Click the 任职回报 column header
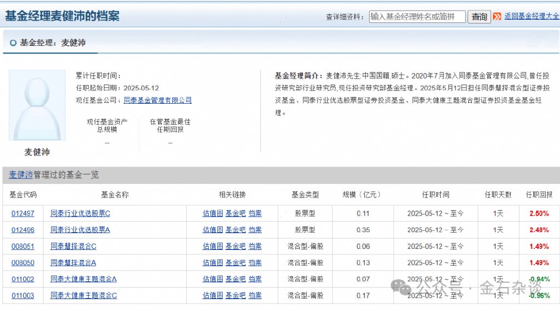The height and width of the screenshot is (310, 560). click(x=539, y=194)
